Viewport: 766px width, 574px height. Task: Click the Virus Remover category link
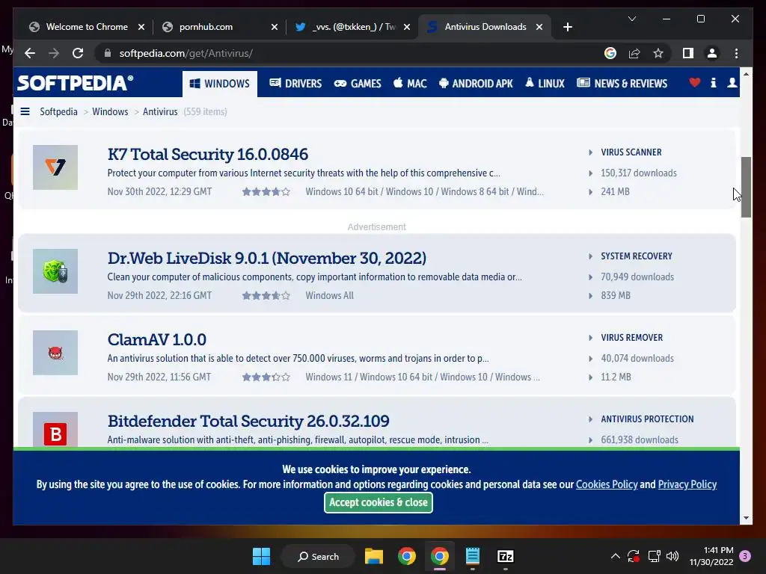[x=631, y=338]
